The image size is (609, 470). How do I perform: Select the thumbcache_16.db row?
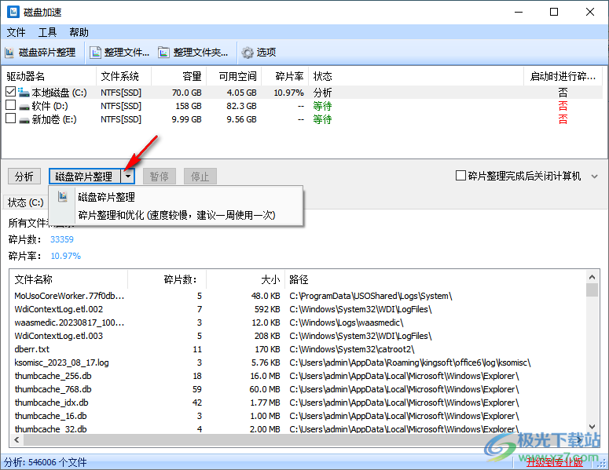(298, 416)
